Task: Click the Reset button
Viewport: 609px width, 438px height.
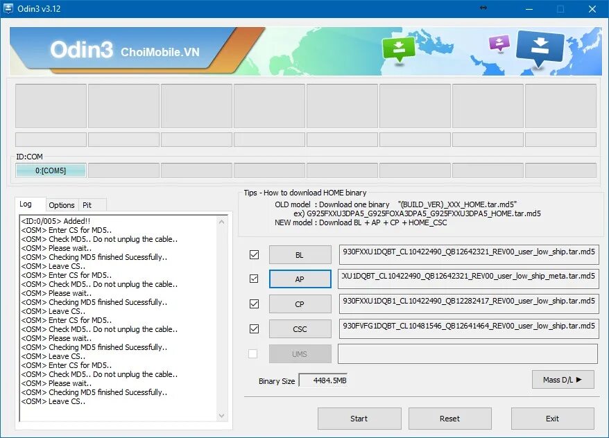Action: coord(449,419)
